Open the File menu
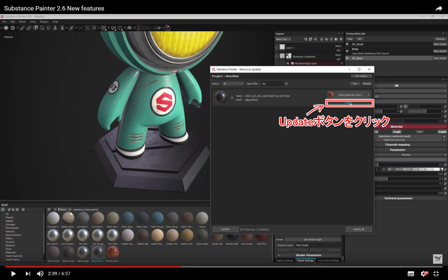Screen dimensions: 448x280 (4, 22)
